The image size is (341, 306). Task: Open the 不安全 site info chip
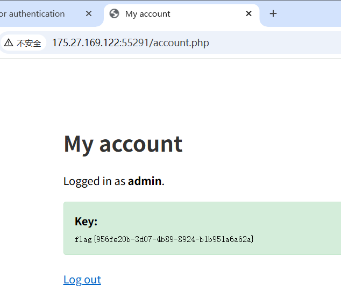[x=23, y=43]
